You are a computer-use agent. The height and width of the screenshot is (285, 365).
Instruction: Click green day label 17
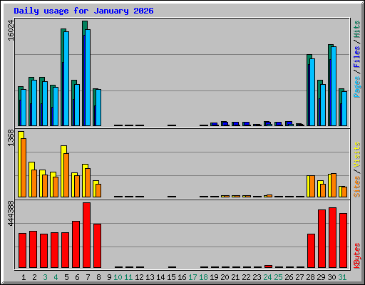192,277
